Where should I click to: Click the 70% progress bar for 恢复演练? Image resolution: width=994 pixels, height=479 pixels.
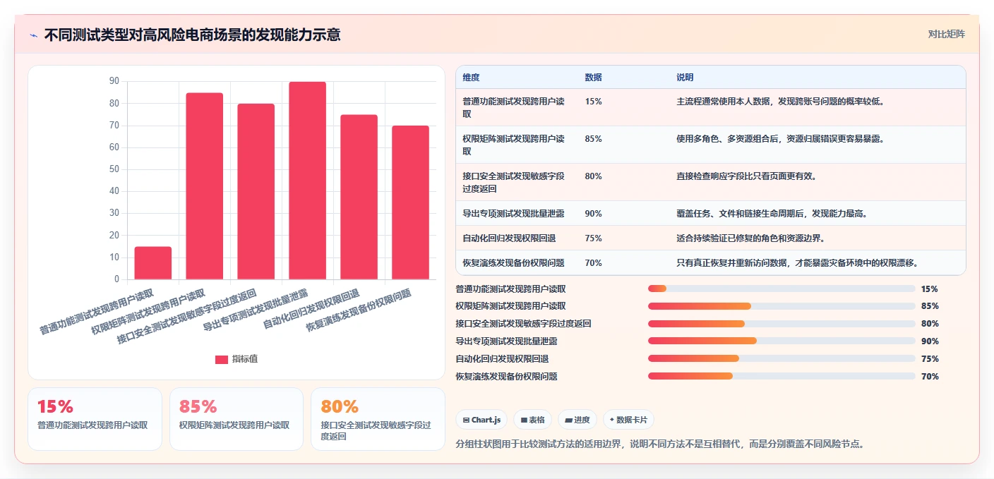click(782, 376)
